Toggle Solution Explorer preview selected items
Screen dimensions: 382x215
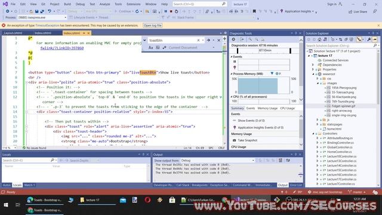pyautogui.click(x=375, y=39)
